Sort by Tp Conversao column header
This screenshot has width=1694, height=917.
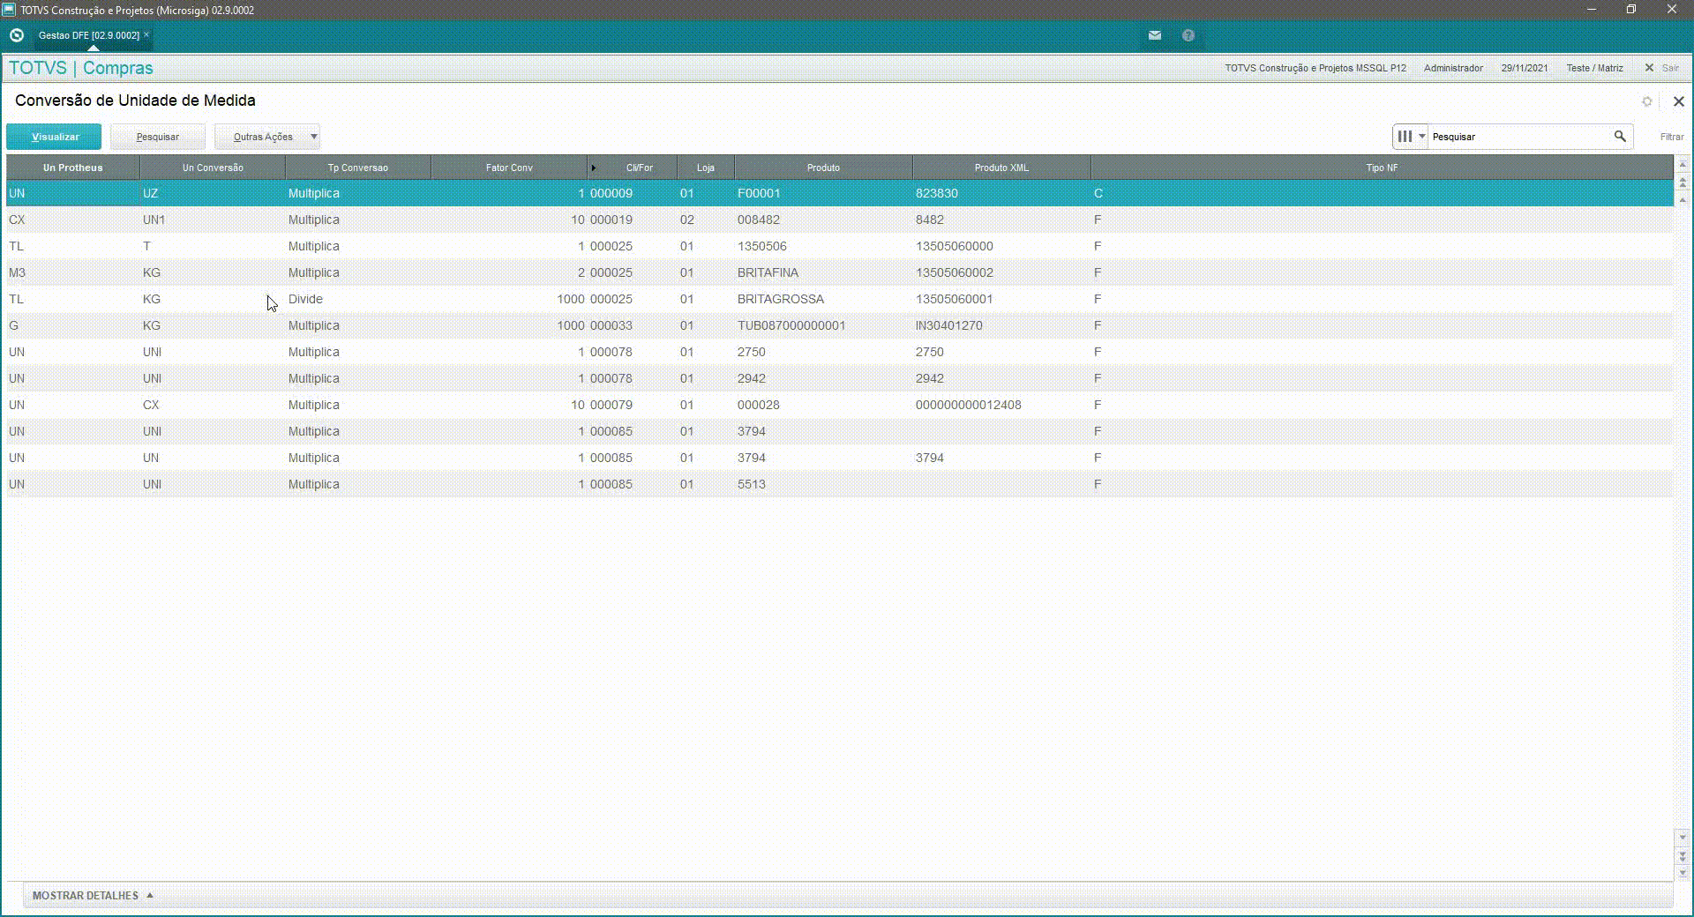pyautogui.click(x=358, y=168)
